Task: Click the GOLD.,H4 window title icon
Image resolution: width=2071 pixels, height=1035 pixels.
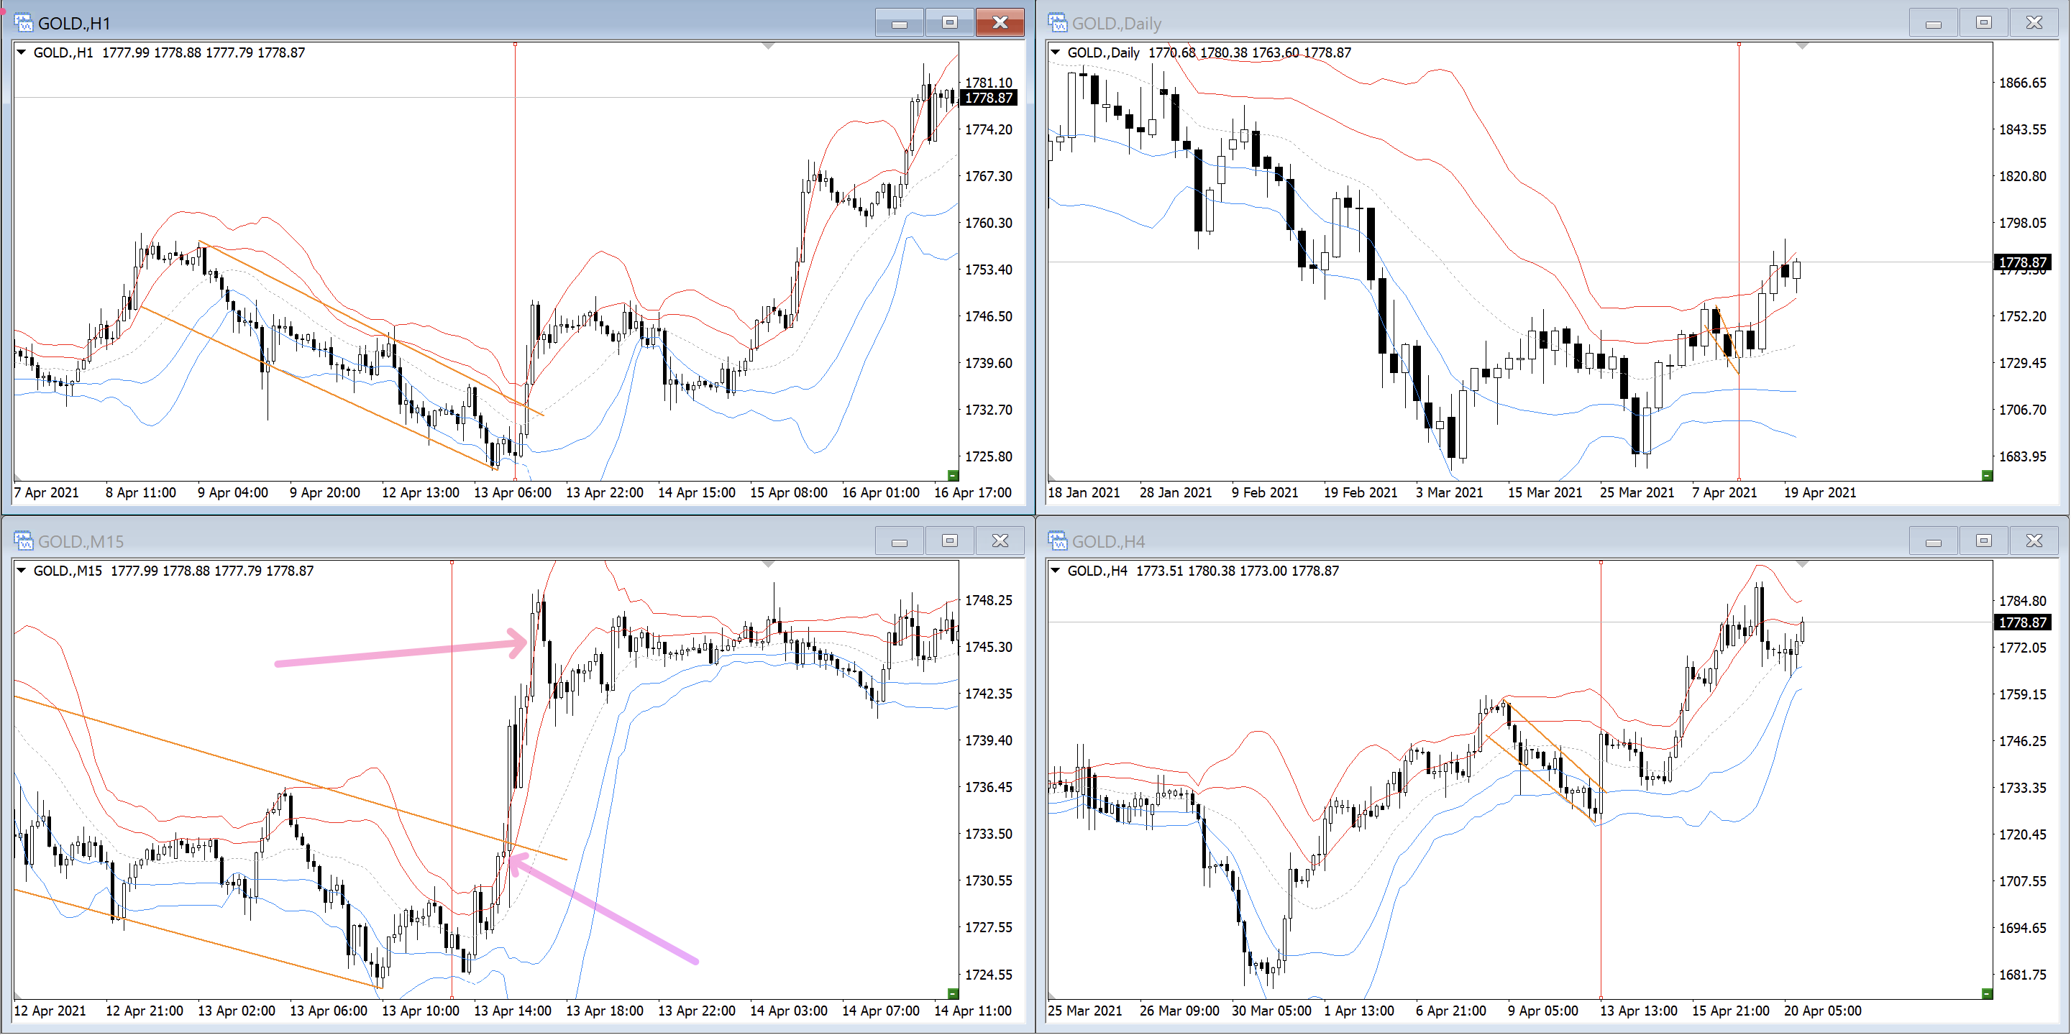Action: point(1057,540)
